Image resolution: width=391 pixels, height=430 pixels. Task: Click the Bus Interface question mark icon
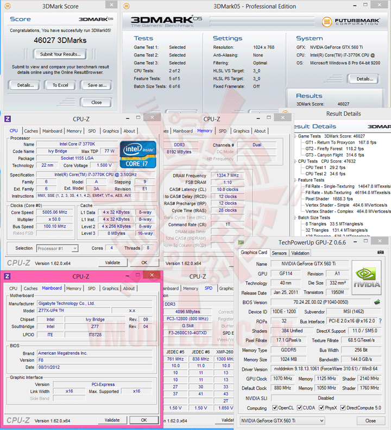pos(380,321)
